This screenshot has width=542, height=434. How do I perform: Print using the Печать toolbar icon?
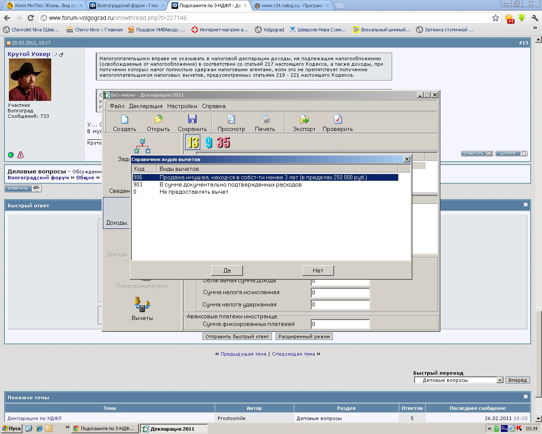click(x=265, y=119)
